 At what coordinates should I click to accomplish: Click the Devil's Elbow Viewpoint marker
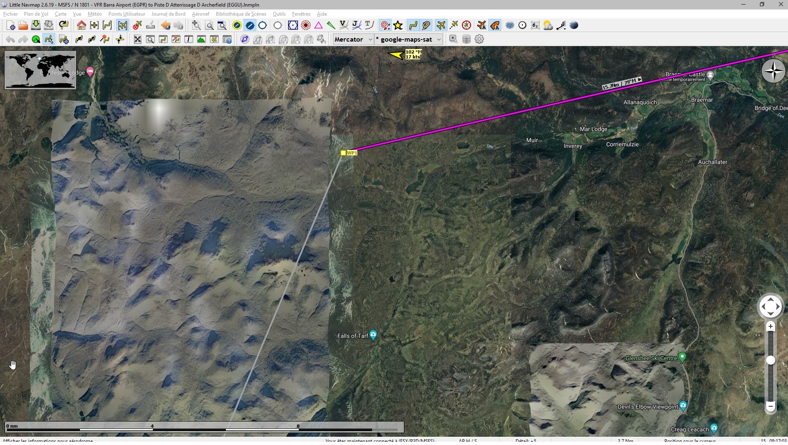pyautogui.click(x=683, y=406)
